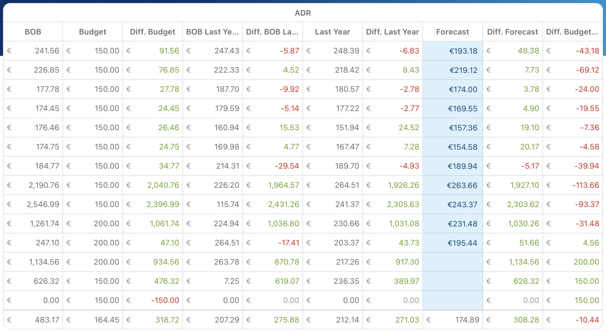Click the Last Year column header
This screenshot has height=333, width=606.
(x=332, y=32)
